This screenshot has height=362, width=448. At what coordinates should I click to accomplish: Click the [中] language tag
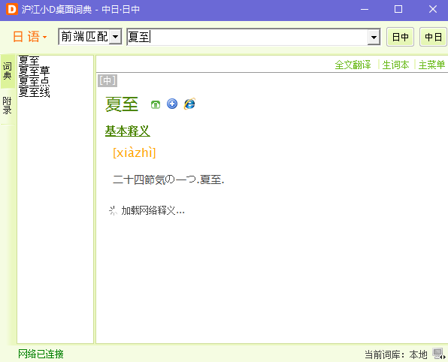coord(107,80)
